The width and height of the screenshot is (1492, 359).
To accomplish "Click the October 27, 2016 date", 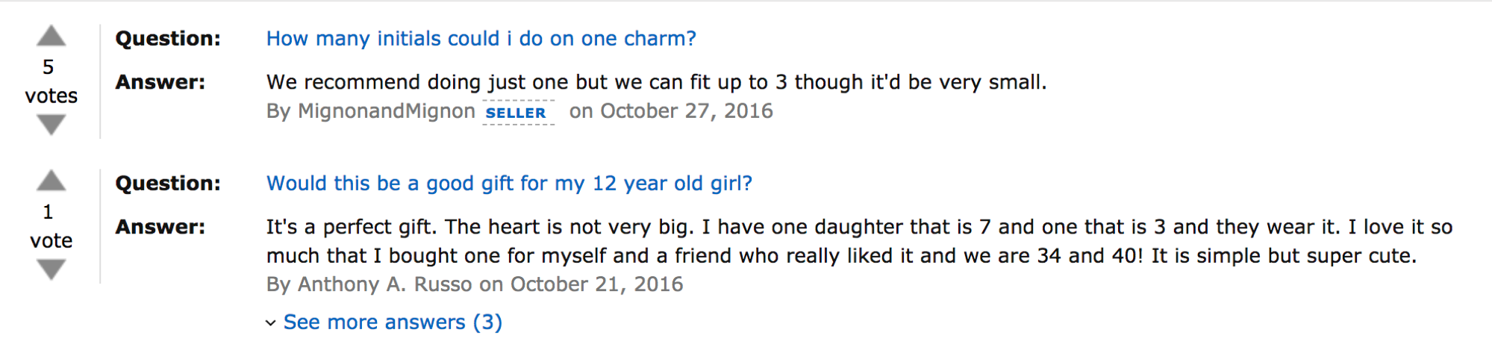I will point(687,111).
